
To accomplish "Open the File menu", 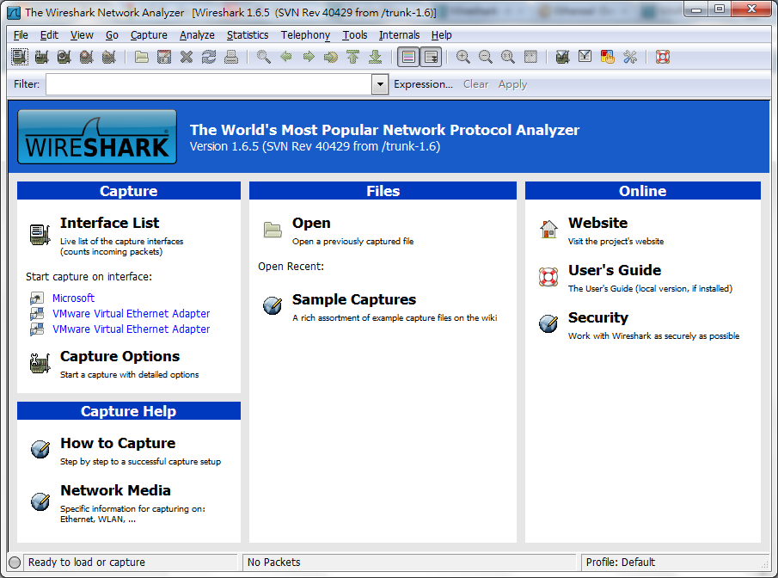I will [21, 34].
